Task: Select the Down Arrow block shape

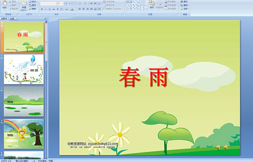Action: tap(144, 5)
